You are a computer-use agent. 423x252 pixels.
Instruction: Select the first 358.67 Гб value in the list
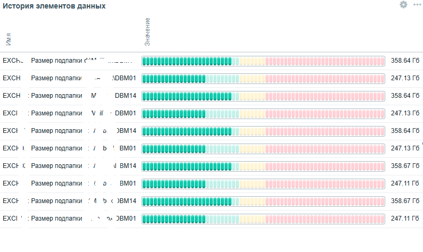click(x=404, y=166)
